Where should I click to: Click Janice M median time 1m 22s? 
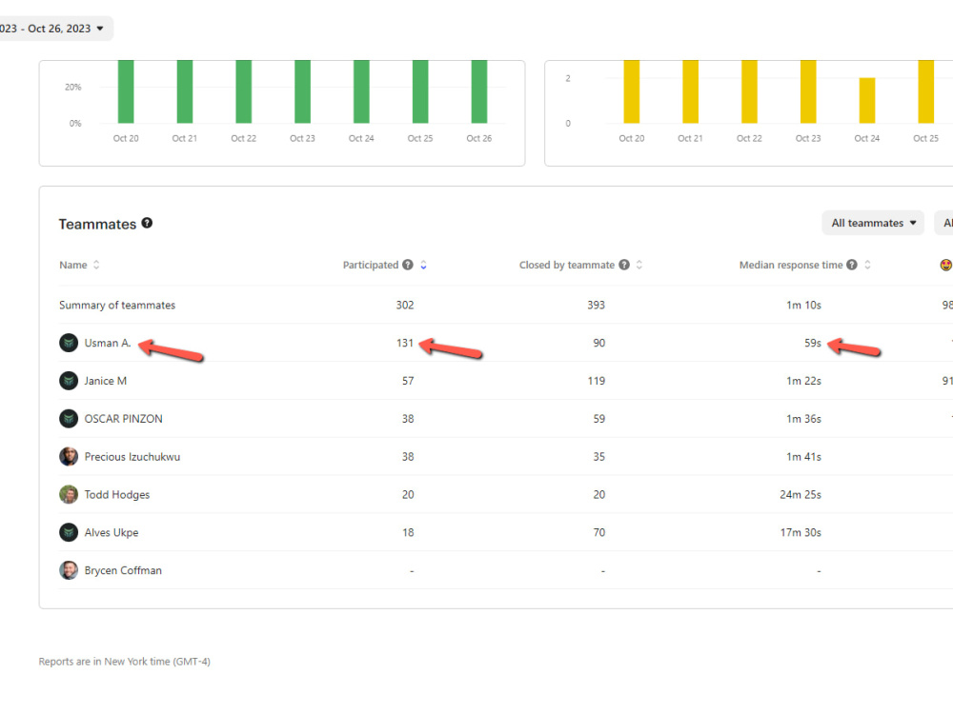coord(803,381)
